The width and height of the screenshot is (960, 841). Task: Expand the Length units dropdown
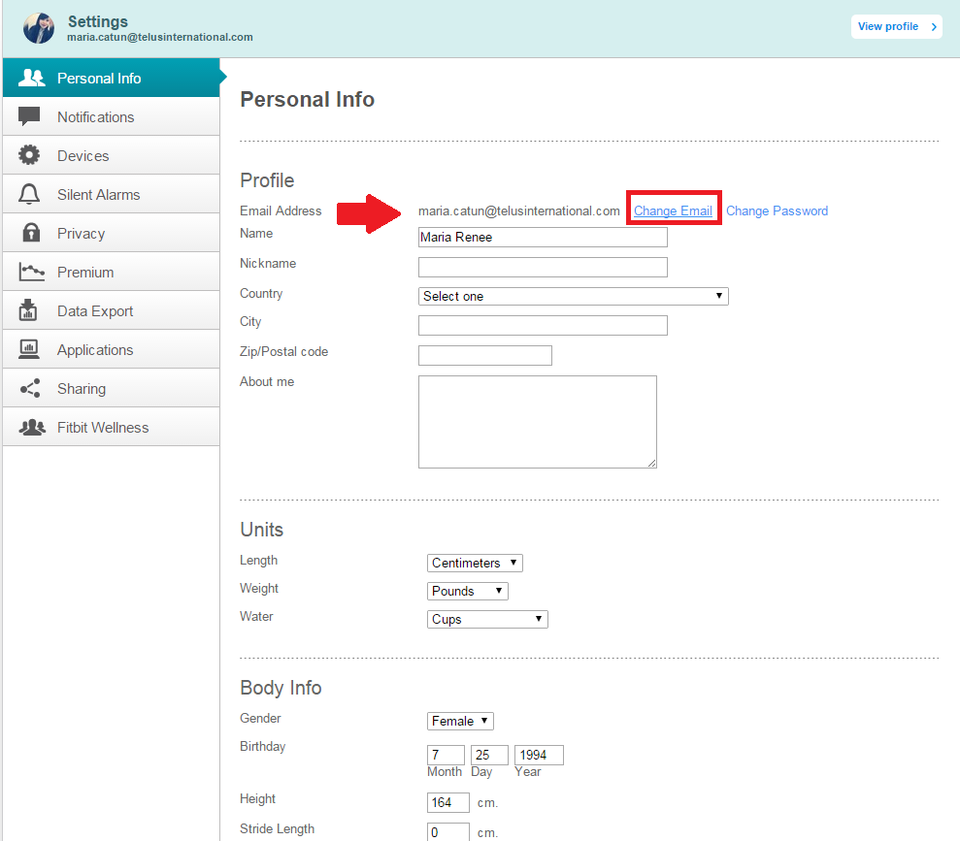pyautogui.click(x=475, y=563)
